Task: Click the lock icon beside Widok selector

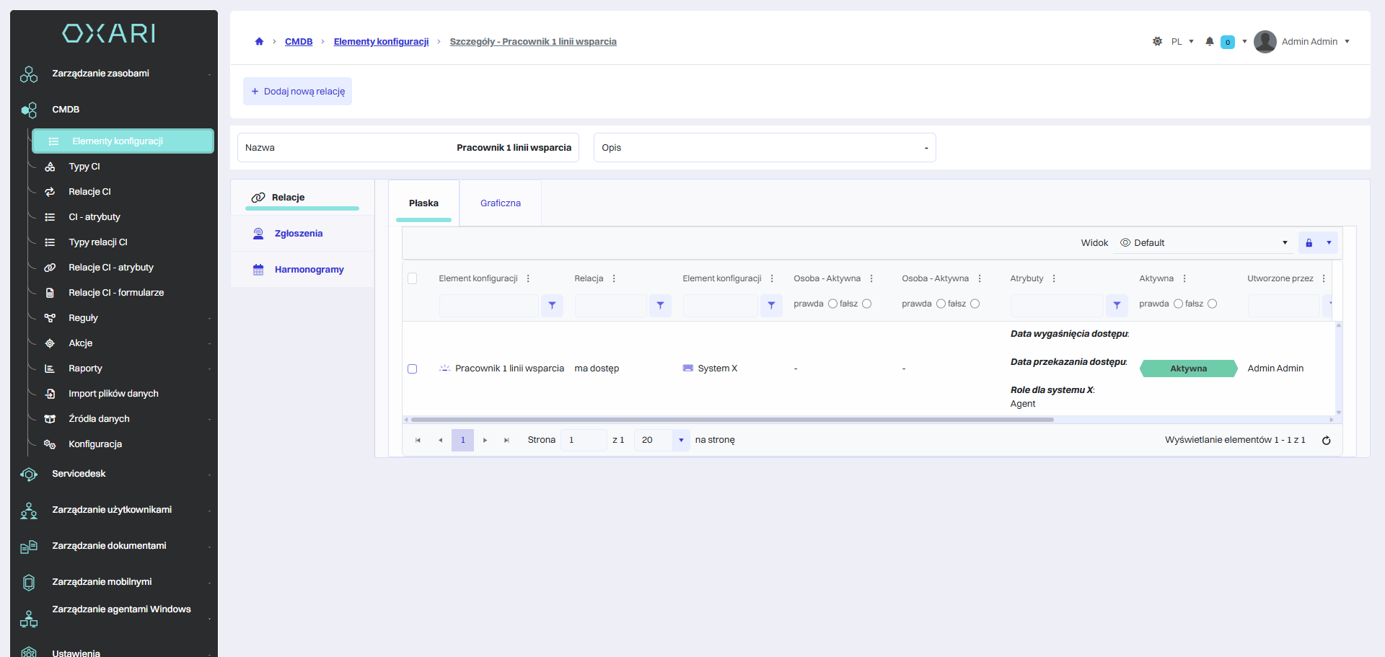Action: pyautogui.click(x=1309, y=243)
